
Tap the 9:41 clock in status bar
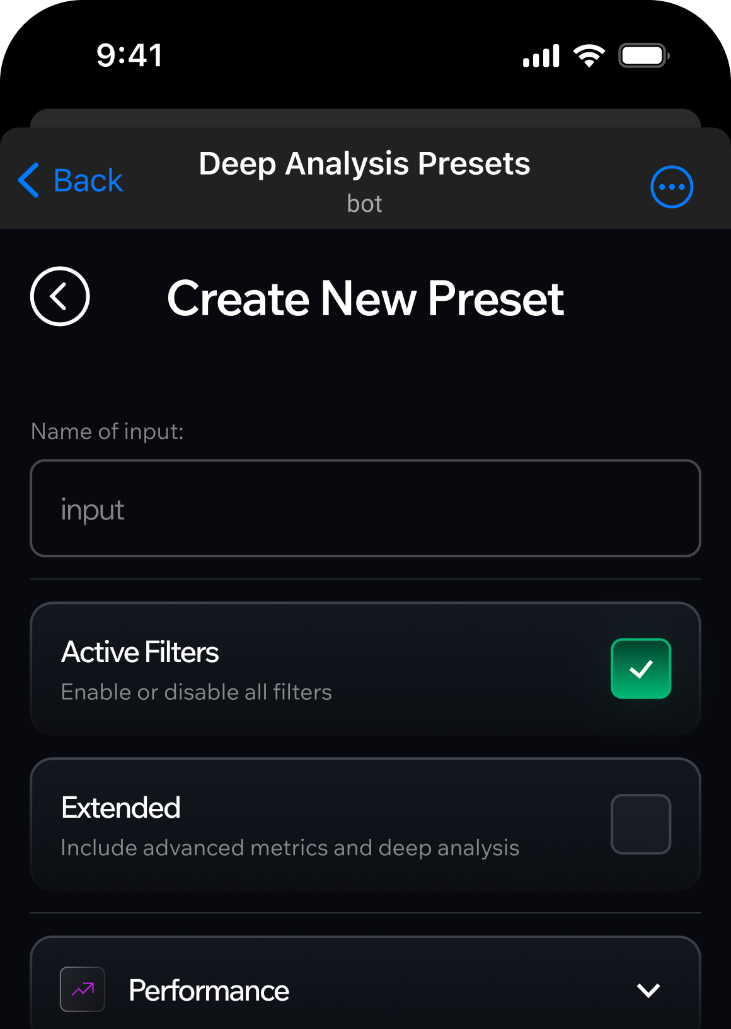click(x=130, y=55)
